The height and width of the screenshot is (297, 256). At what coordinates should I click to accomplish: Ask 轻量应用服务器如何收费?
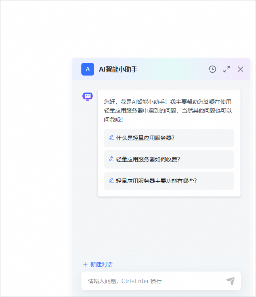click(x=169, y=159)
